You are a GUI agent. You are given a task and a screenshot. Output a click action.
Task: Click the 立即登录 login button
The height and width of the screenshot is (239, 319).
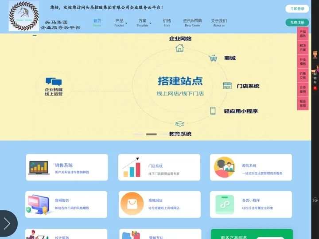click(x=297, y=9)
